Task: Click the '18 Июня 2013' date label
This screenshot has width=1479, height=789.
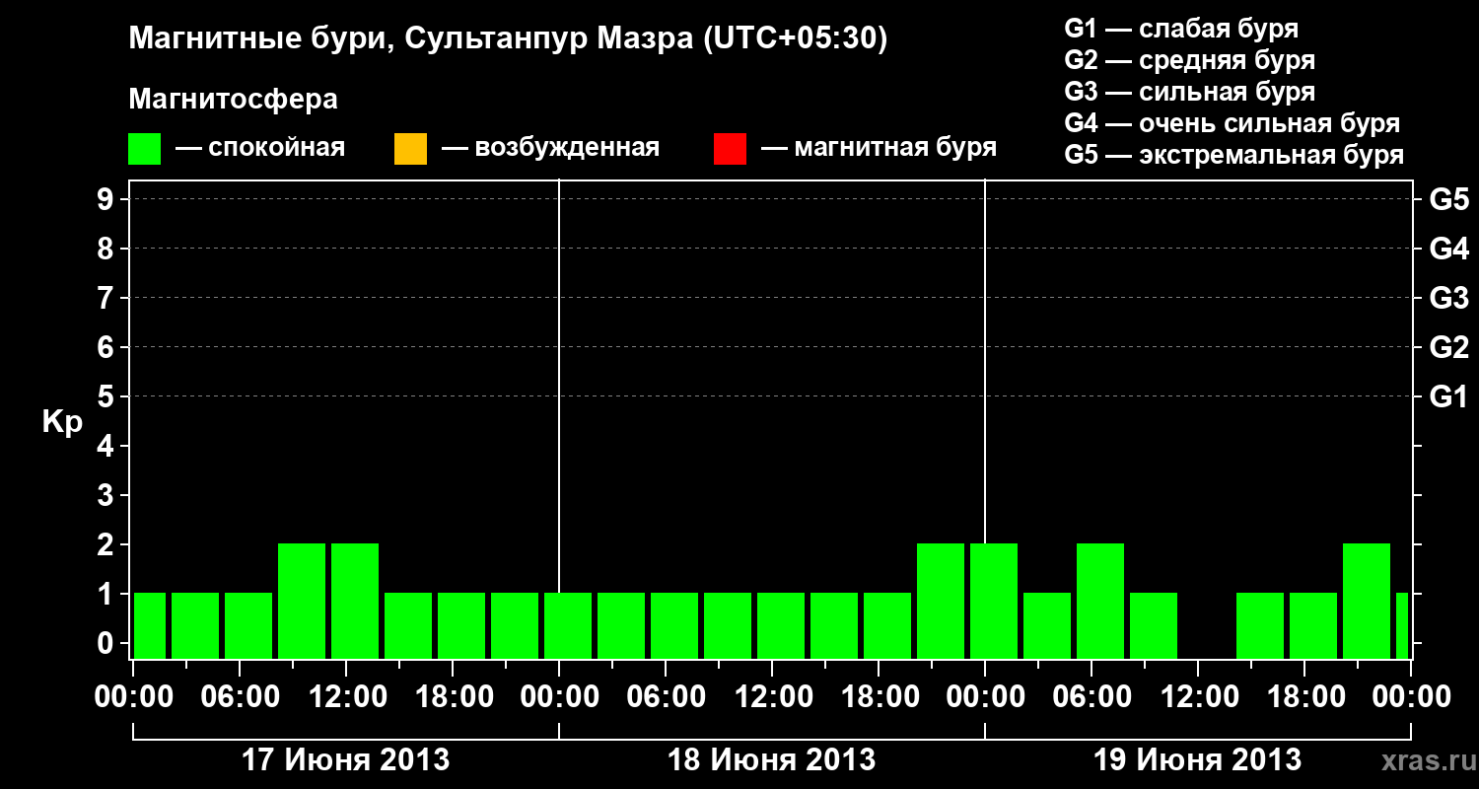Action: pos(772,760)
